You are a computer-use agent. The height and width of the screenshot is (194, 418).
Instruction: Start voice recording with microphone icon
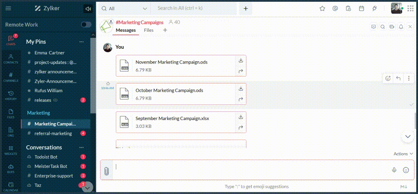(394, 170)
